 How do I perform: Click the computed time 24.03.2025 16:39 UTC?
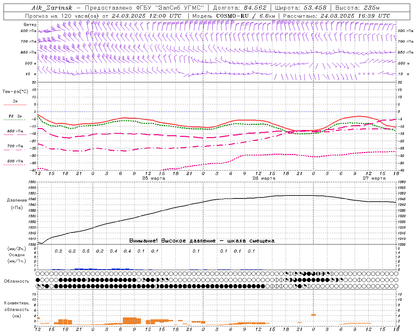point(355,16)
